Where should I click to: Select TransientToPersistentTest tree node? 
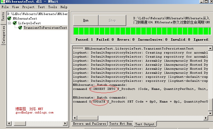[45, 28]
